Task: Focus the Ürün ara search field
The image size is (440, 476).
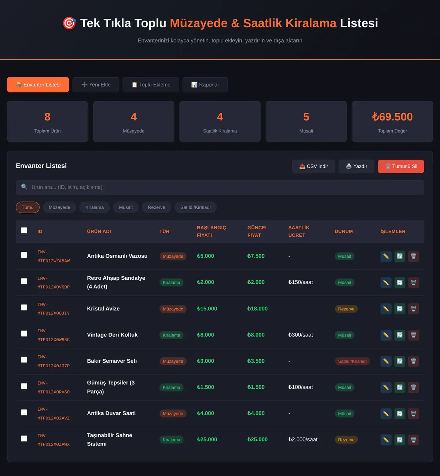Action: (220, 187)
